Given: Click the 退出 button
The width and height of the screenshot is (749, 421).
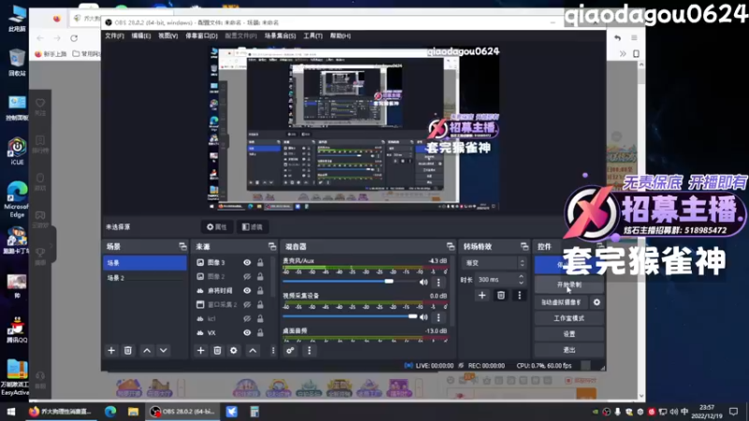Looking at the screenshot, I should pos(569,350).
